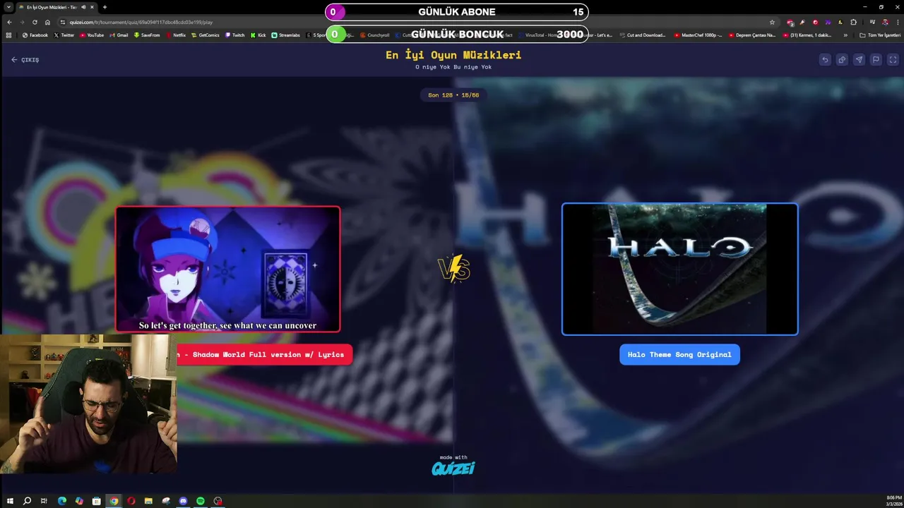The image size is (904, 508).
Task: Open the Tüm Yer İşaretleri folder
Action: tap(879, 35)
